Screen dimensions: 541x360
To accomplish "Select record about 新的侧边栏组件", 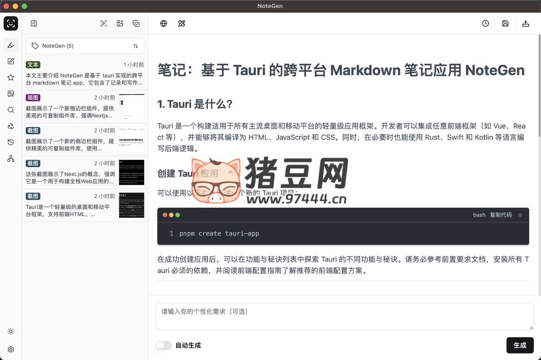I will point(85,140).
